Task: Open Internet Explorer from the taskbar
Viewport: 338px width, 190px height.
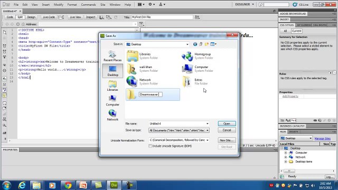Action: coord(22,185)
